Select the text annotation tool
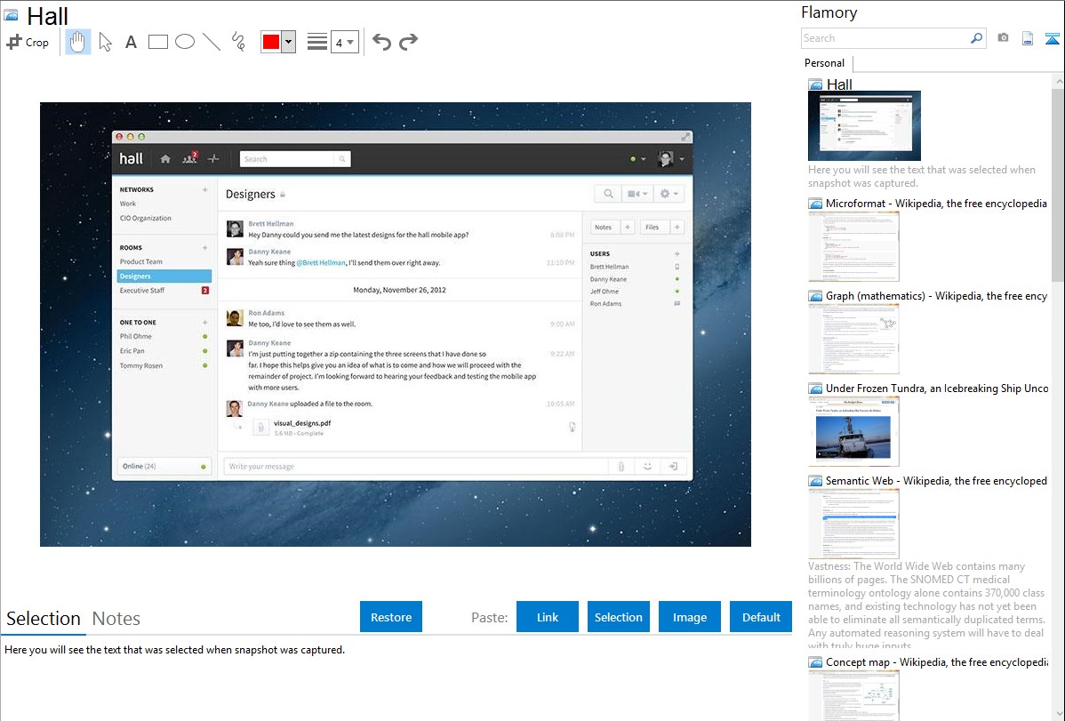The image size is (1065, 721). (131, 42)
